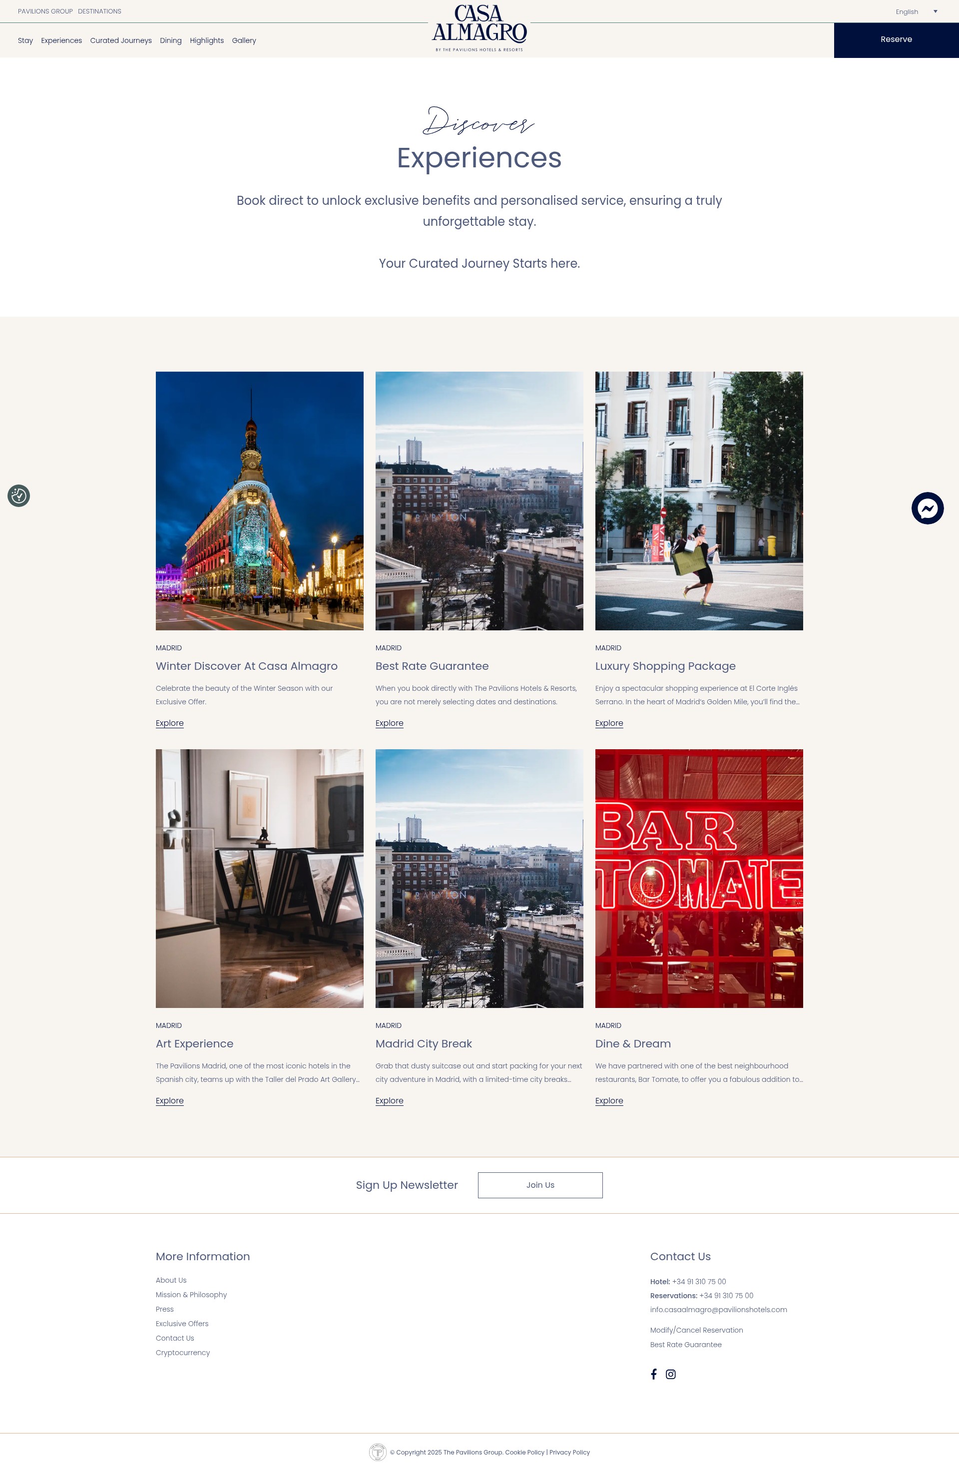The width and height of the screenshot is (959, 1471).
Task: Open the Mission & Philosophy footer link
Action: tap(191, 1295)
